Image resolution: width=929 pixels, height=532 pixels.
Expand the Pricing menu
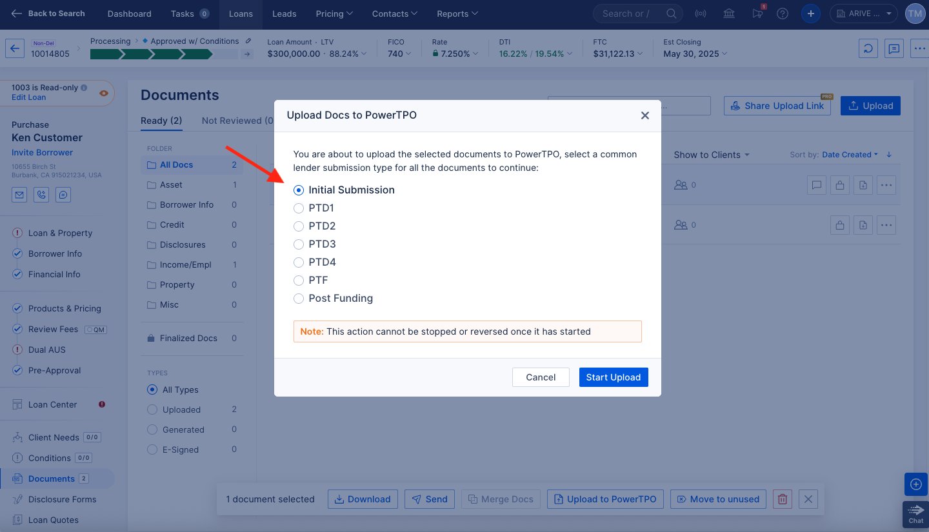point(334,14)
